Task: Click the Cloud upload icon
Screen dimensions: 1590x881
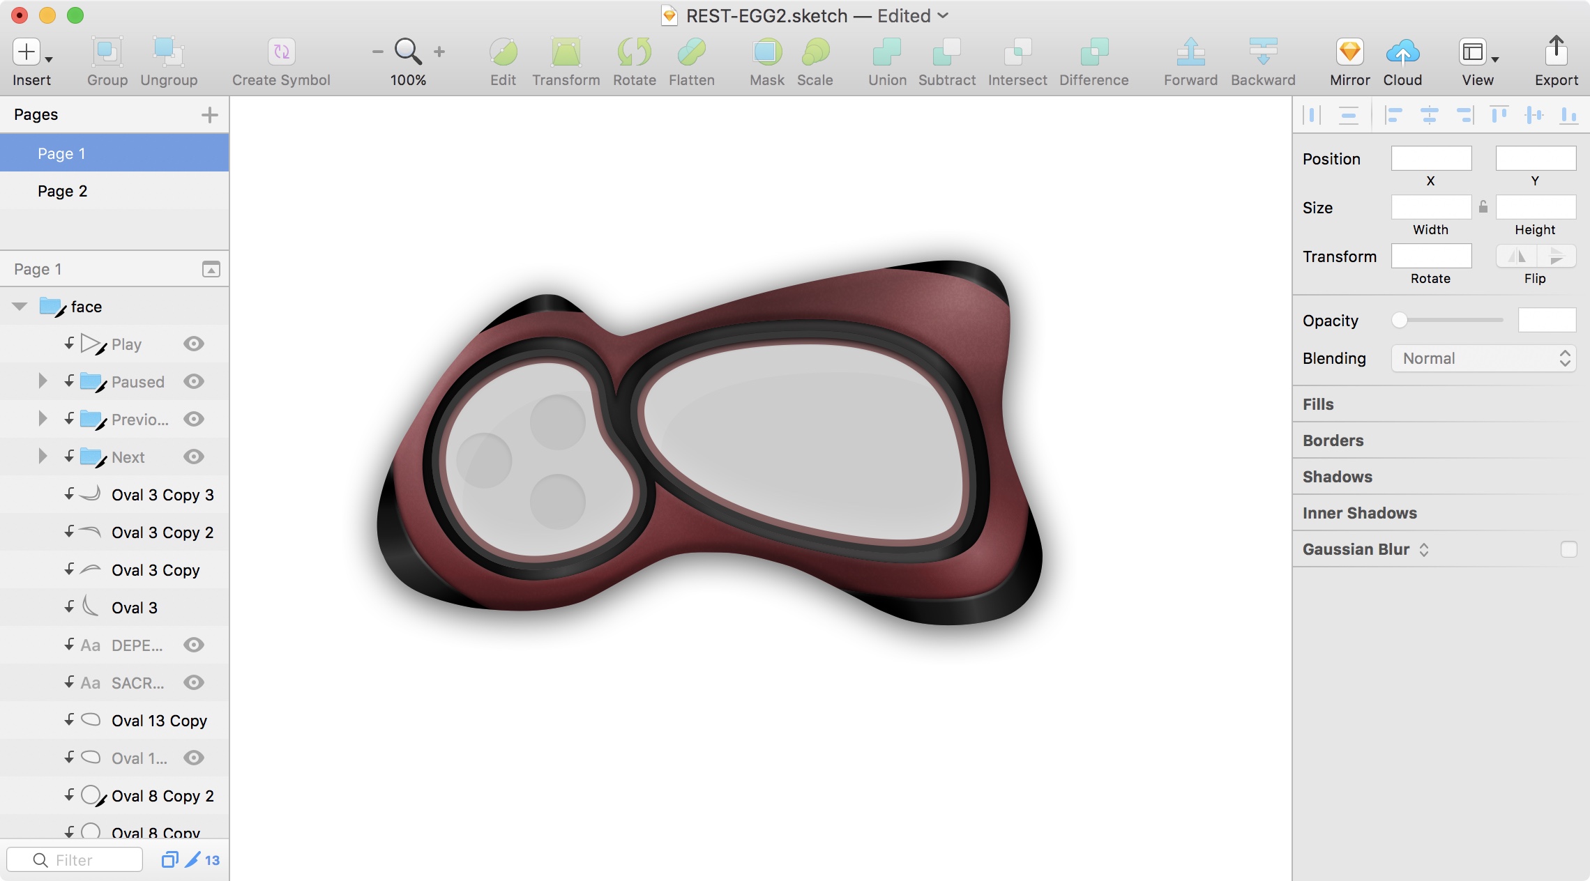Action: pyautogui.click(x=1402, y=52)
